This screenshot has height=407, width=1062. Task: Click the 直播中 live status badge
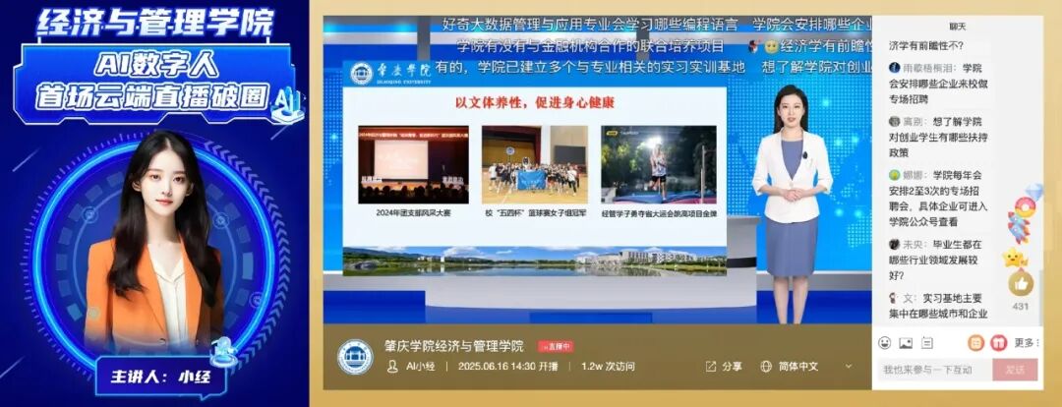click(x=555, y=347)
